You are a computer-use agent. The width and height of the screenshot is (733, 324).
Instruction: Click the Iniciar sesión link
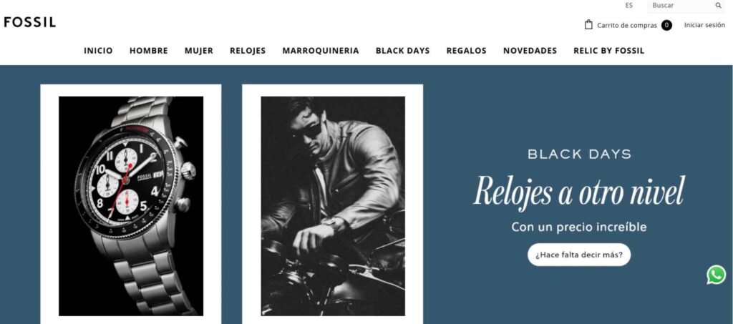(x=704, y=25)
